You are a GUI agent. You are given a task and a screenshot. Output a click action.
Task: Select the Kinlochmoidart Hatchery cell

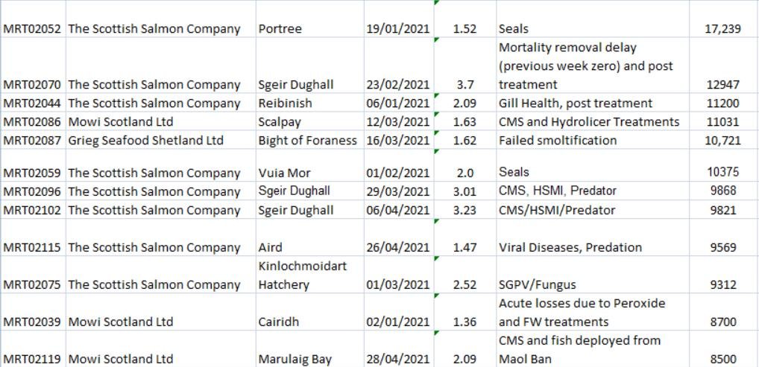click(298, 275)
